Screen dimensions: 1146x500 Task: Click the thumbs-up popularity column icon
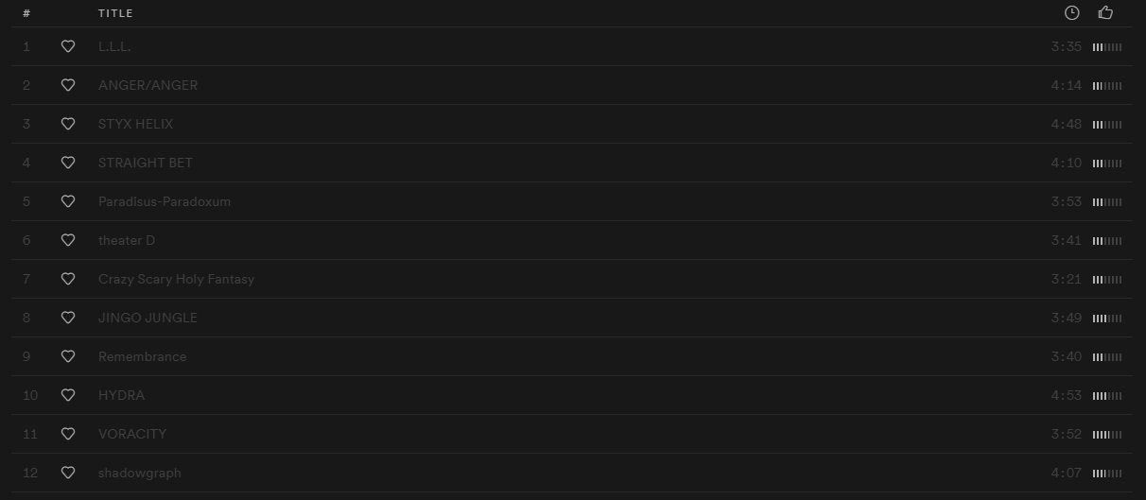click(x=1105, y=13)
